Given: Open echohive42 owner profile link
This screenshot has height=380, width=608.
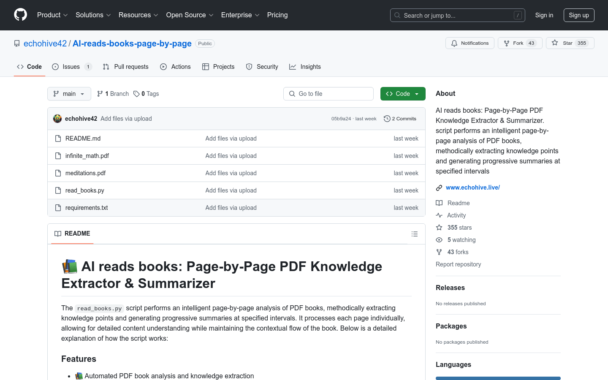Looking at the screenshot, I should pos(45,43).
